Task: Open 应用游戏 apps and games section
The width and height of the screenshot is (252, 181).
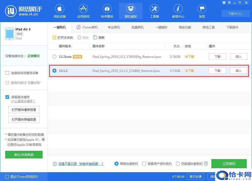Action: tap(83, 11)
